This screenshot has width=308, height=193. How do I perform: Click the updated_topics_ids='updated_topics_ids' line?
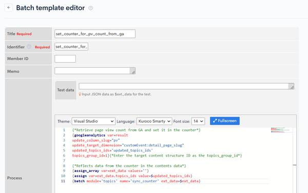pos(112,150)
